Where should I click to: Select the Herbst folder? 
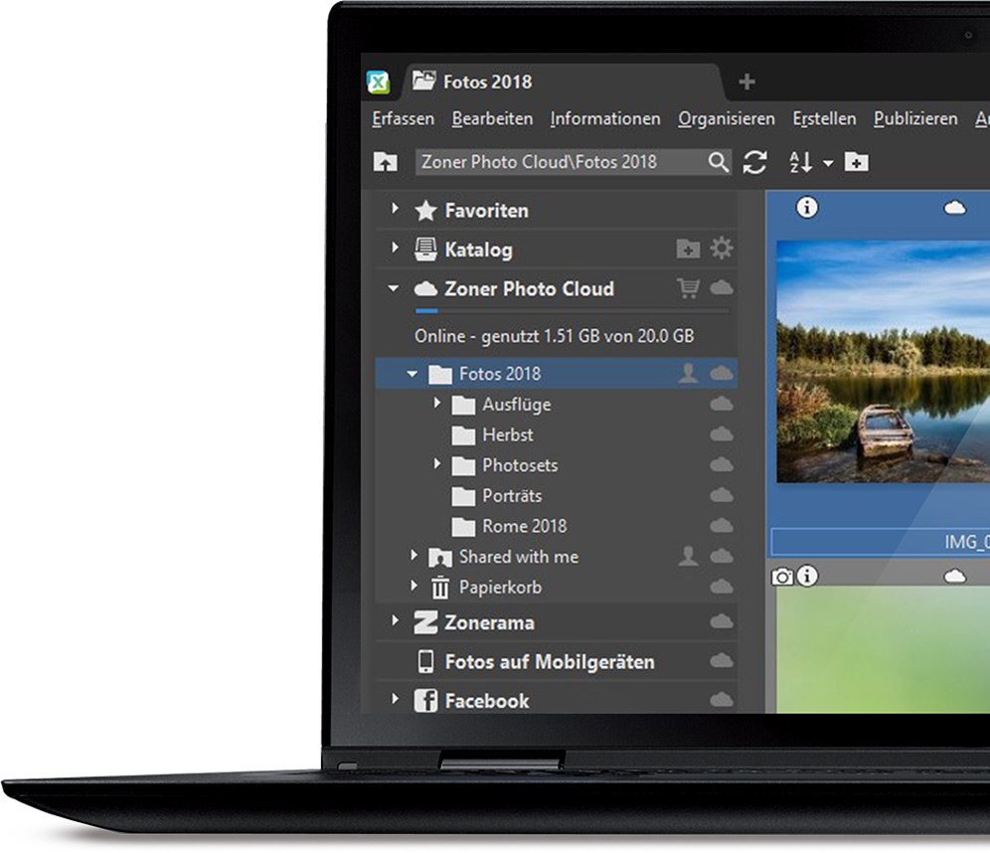click(508, 434)
